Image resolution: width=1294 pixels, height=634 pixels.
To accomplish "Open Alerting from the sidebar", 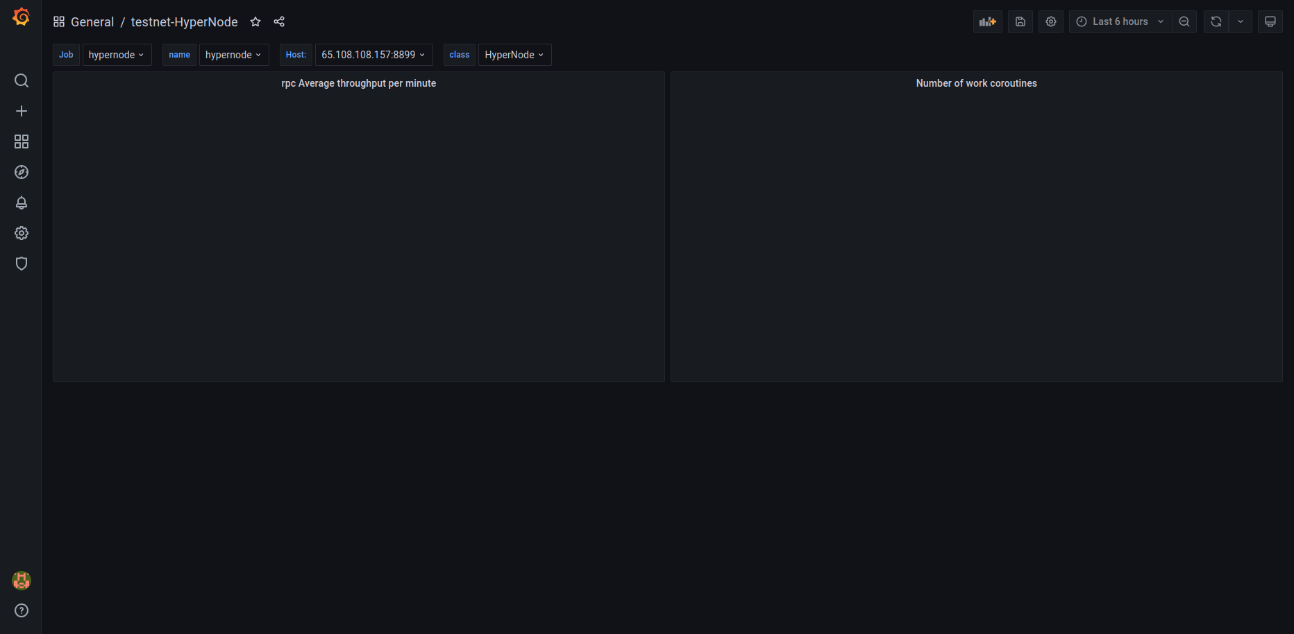I will (x=21, y=203).
